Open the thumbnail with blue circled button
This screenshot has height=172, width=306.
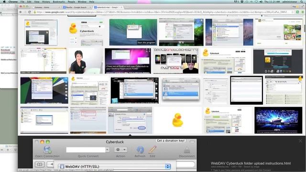130,120
